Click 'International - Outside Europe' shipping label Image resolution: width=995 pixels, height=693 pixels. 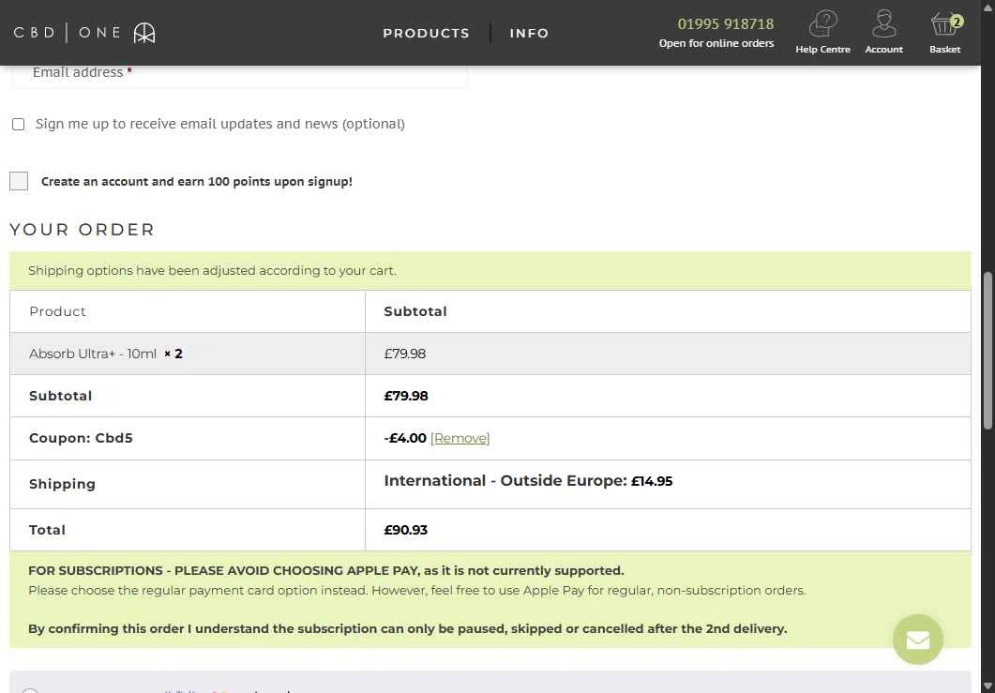pyautogui.click(x=505, y=481)
